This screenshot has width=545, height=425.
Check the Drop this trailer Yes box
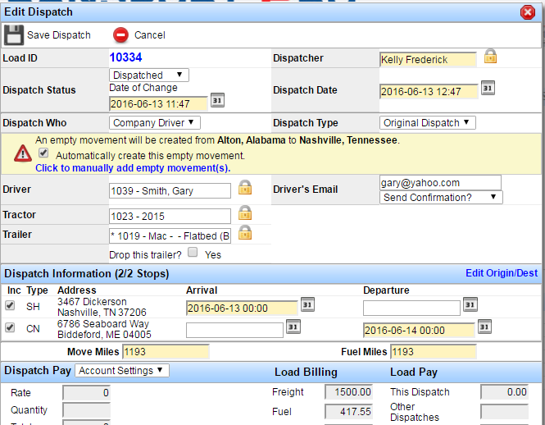(193, 252)
